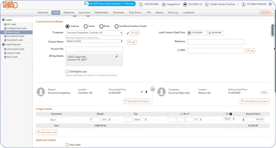Screen dimensions: 276x148
Task: Click the Add New button
Action: pyautogui.click(x=265, y=12)
